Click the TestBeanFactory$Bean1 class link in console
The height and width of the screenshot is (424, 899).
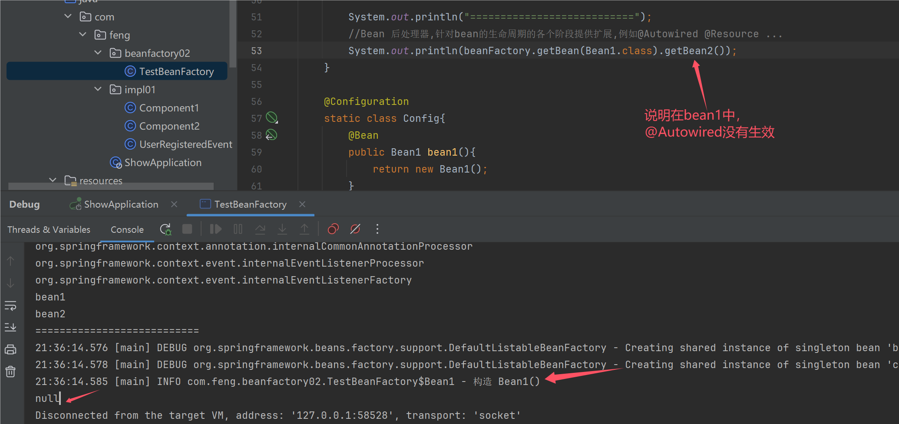(x=321, y=382)
